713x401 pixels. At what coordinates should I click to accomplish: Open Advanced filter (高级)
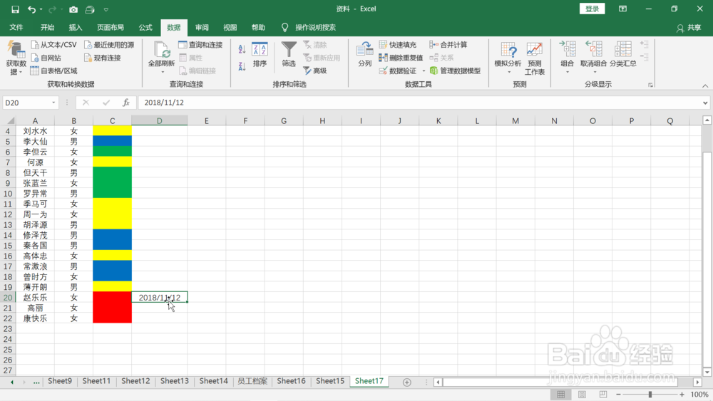315,71
